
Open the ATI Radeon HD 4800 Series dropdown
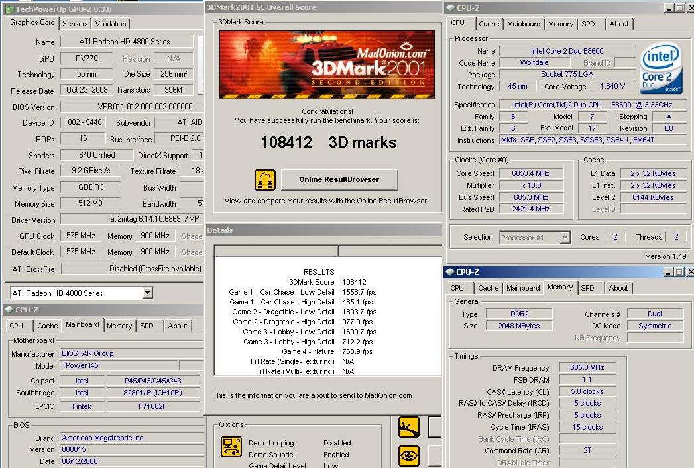[x=147, y=293]
